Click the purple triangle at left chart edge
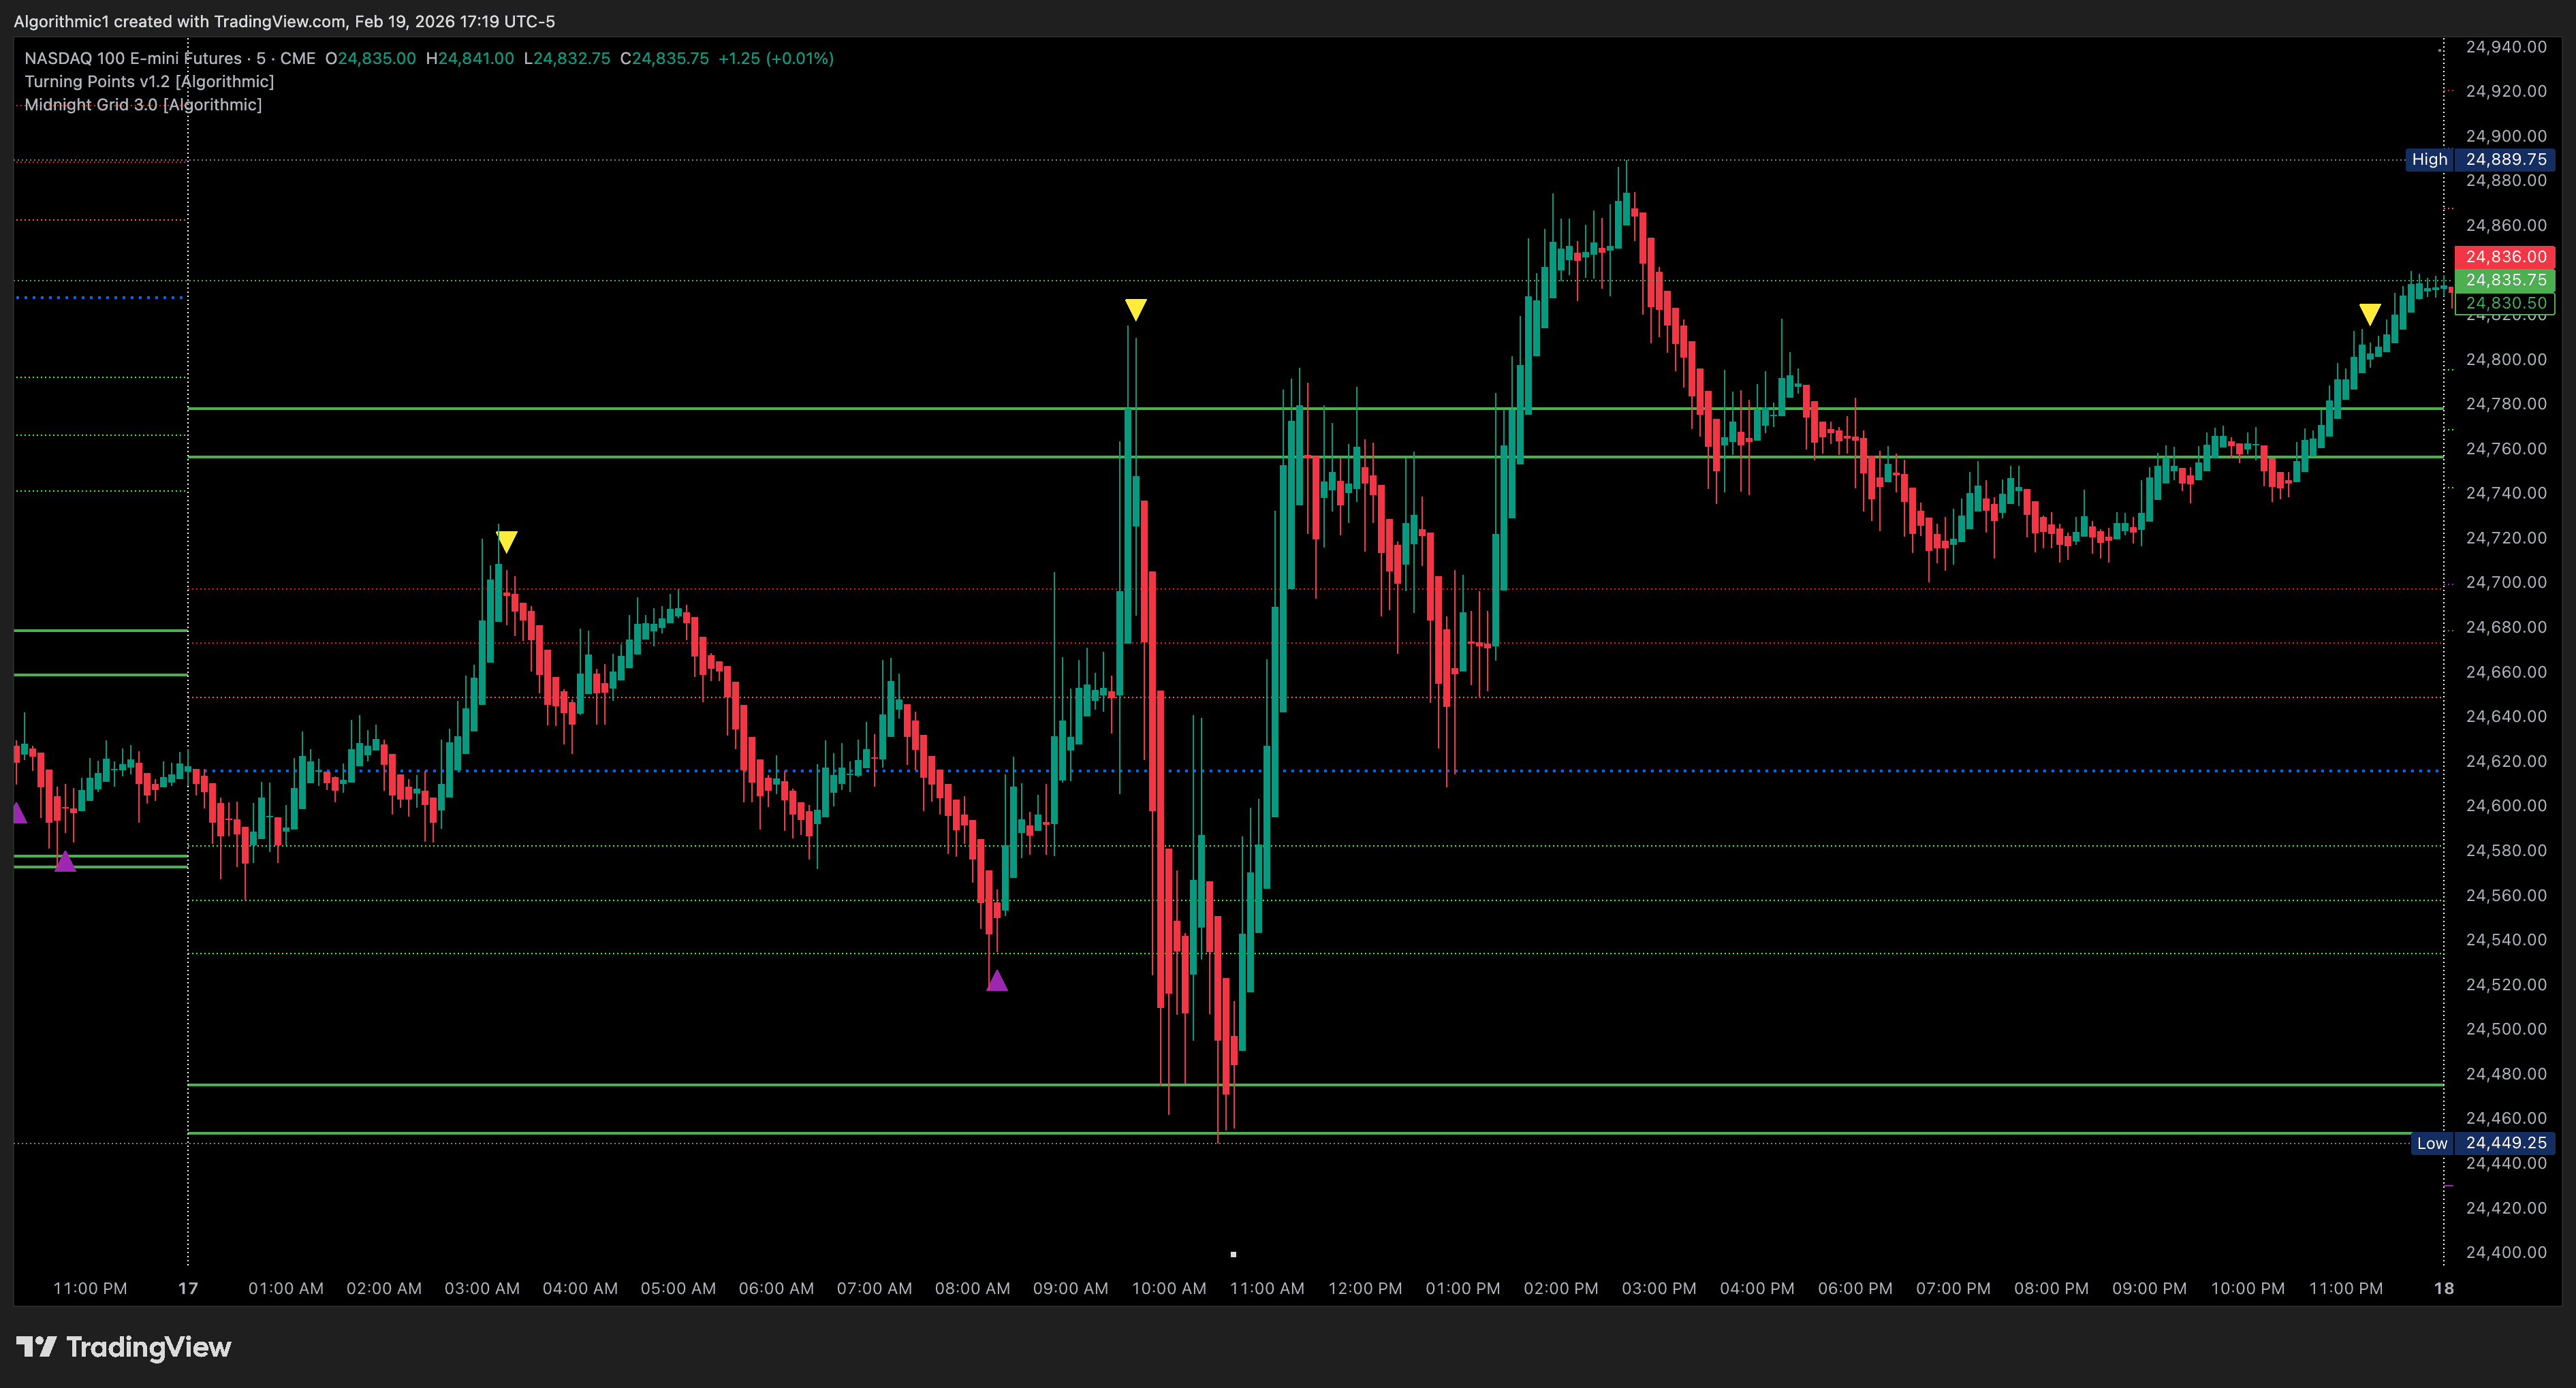 coord(18,813)
